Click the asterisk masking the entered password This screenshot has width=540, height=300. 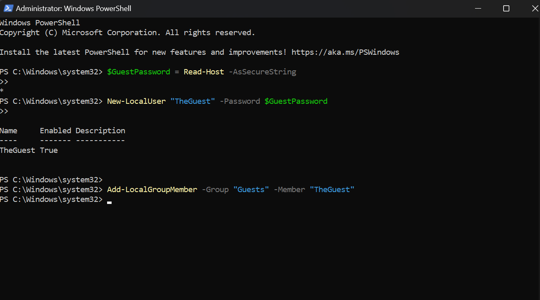[2, 91]
